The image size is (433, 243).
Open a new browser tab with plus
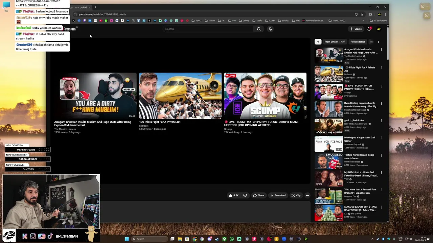click(x=95, y=7)
